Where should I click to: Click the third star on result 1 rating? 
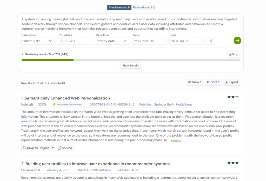coord(237,97)
